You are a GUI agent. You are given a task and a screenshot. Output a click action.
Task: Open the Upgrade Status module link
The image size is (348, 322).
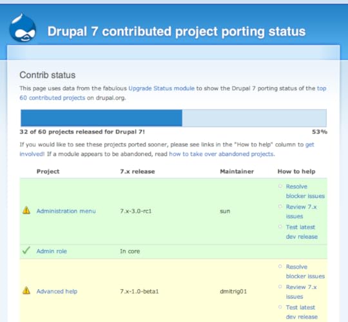coord(161,88)
